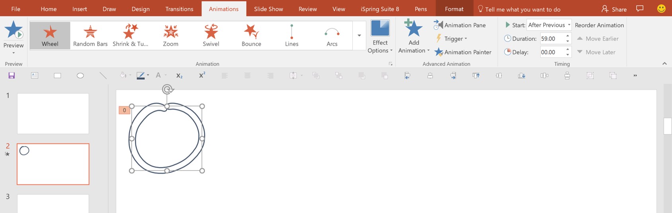
Task: Select the oval shape tool
Action: click(x=80, y=76)
